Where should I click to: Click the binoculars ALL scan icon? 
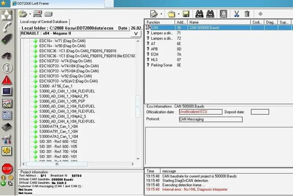(199, 14)
